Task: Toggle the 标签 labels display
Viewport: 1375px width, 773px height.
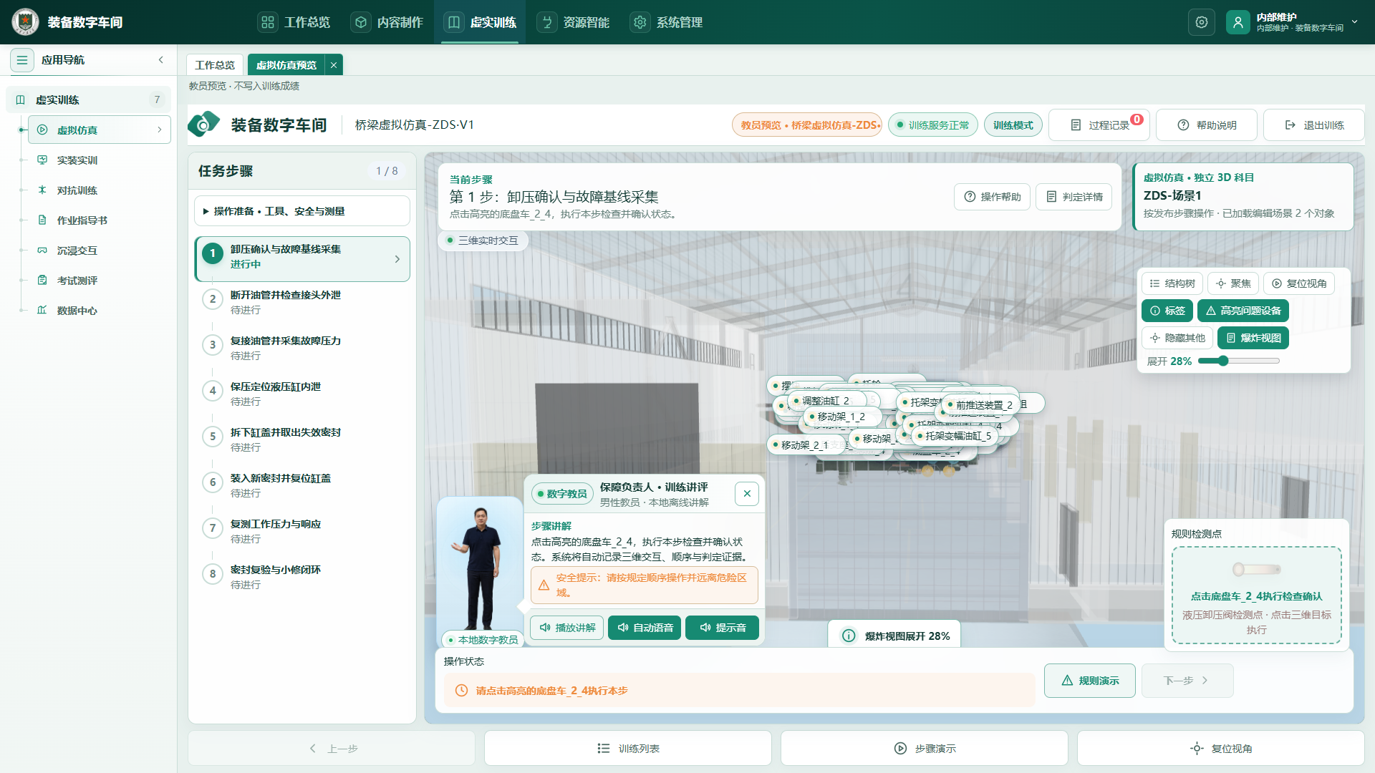Action: coord(1167,311)
